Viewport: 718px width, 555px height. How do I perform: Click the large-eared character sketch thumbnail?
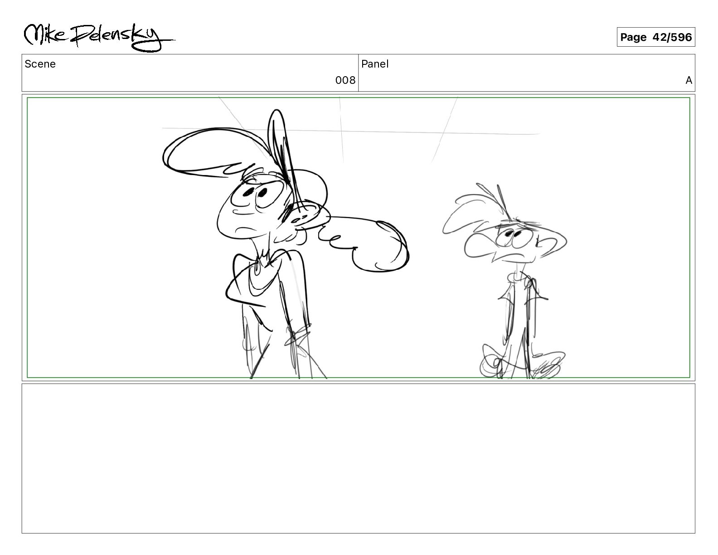[286, 244]
